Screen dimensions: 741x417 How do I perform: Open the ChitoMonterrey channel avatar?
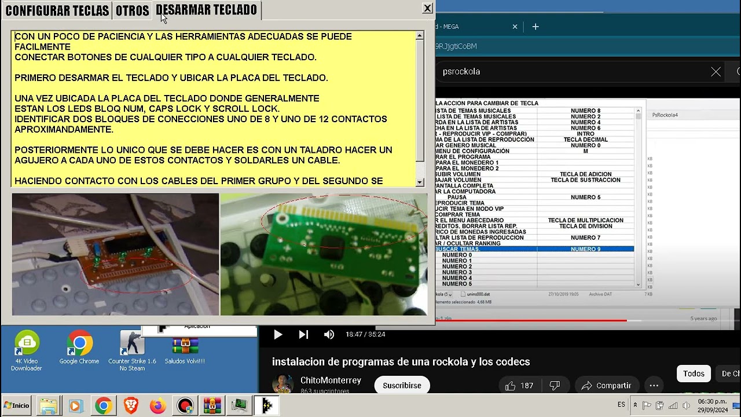tap(283, 384)
